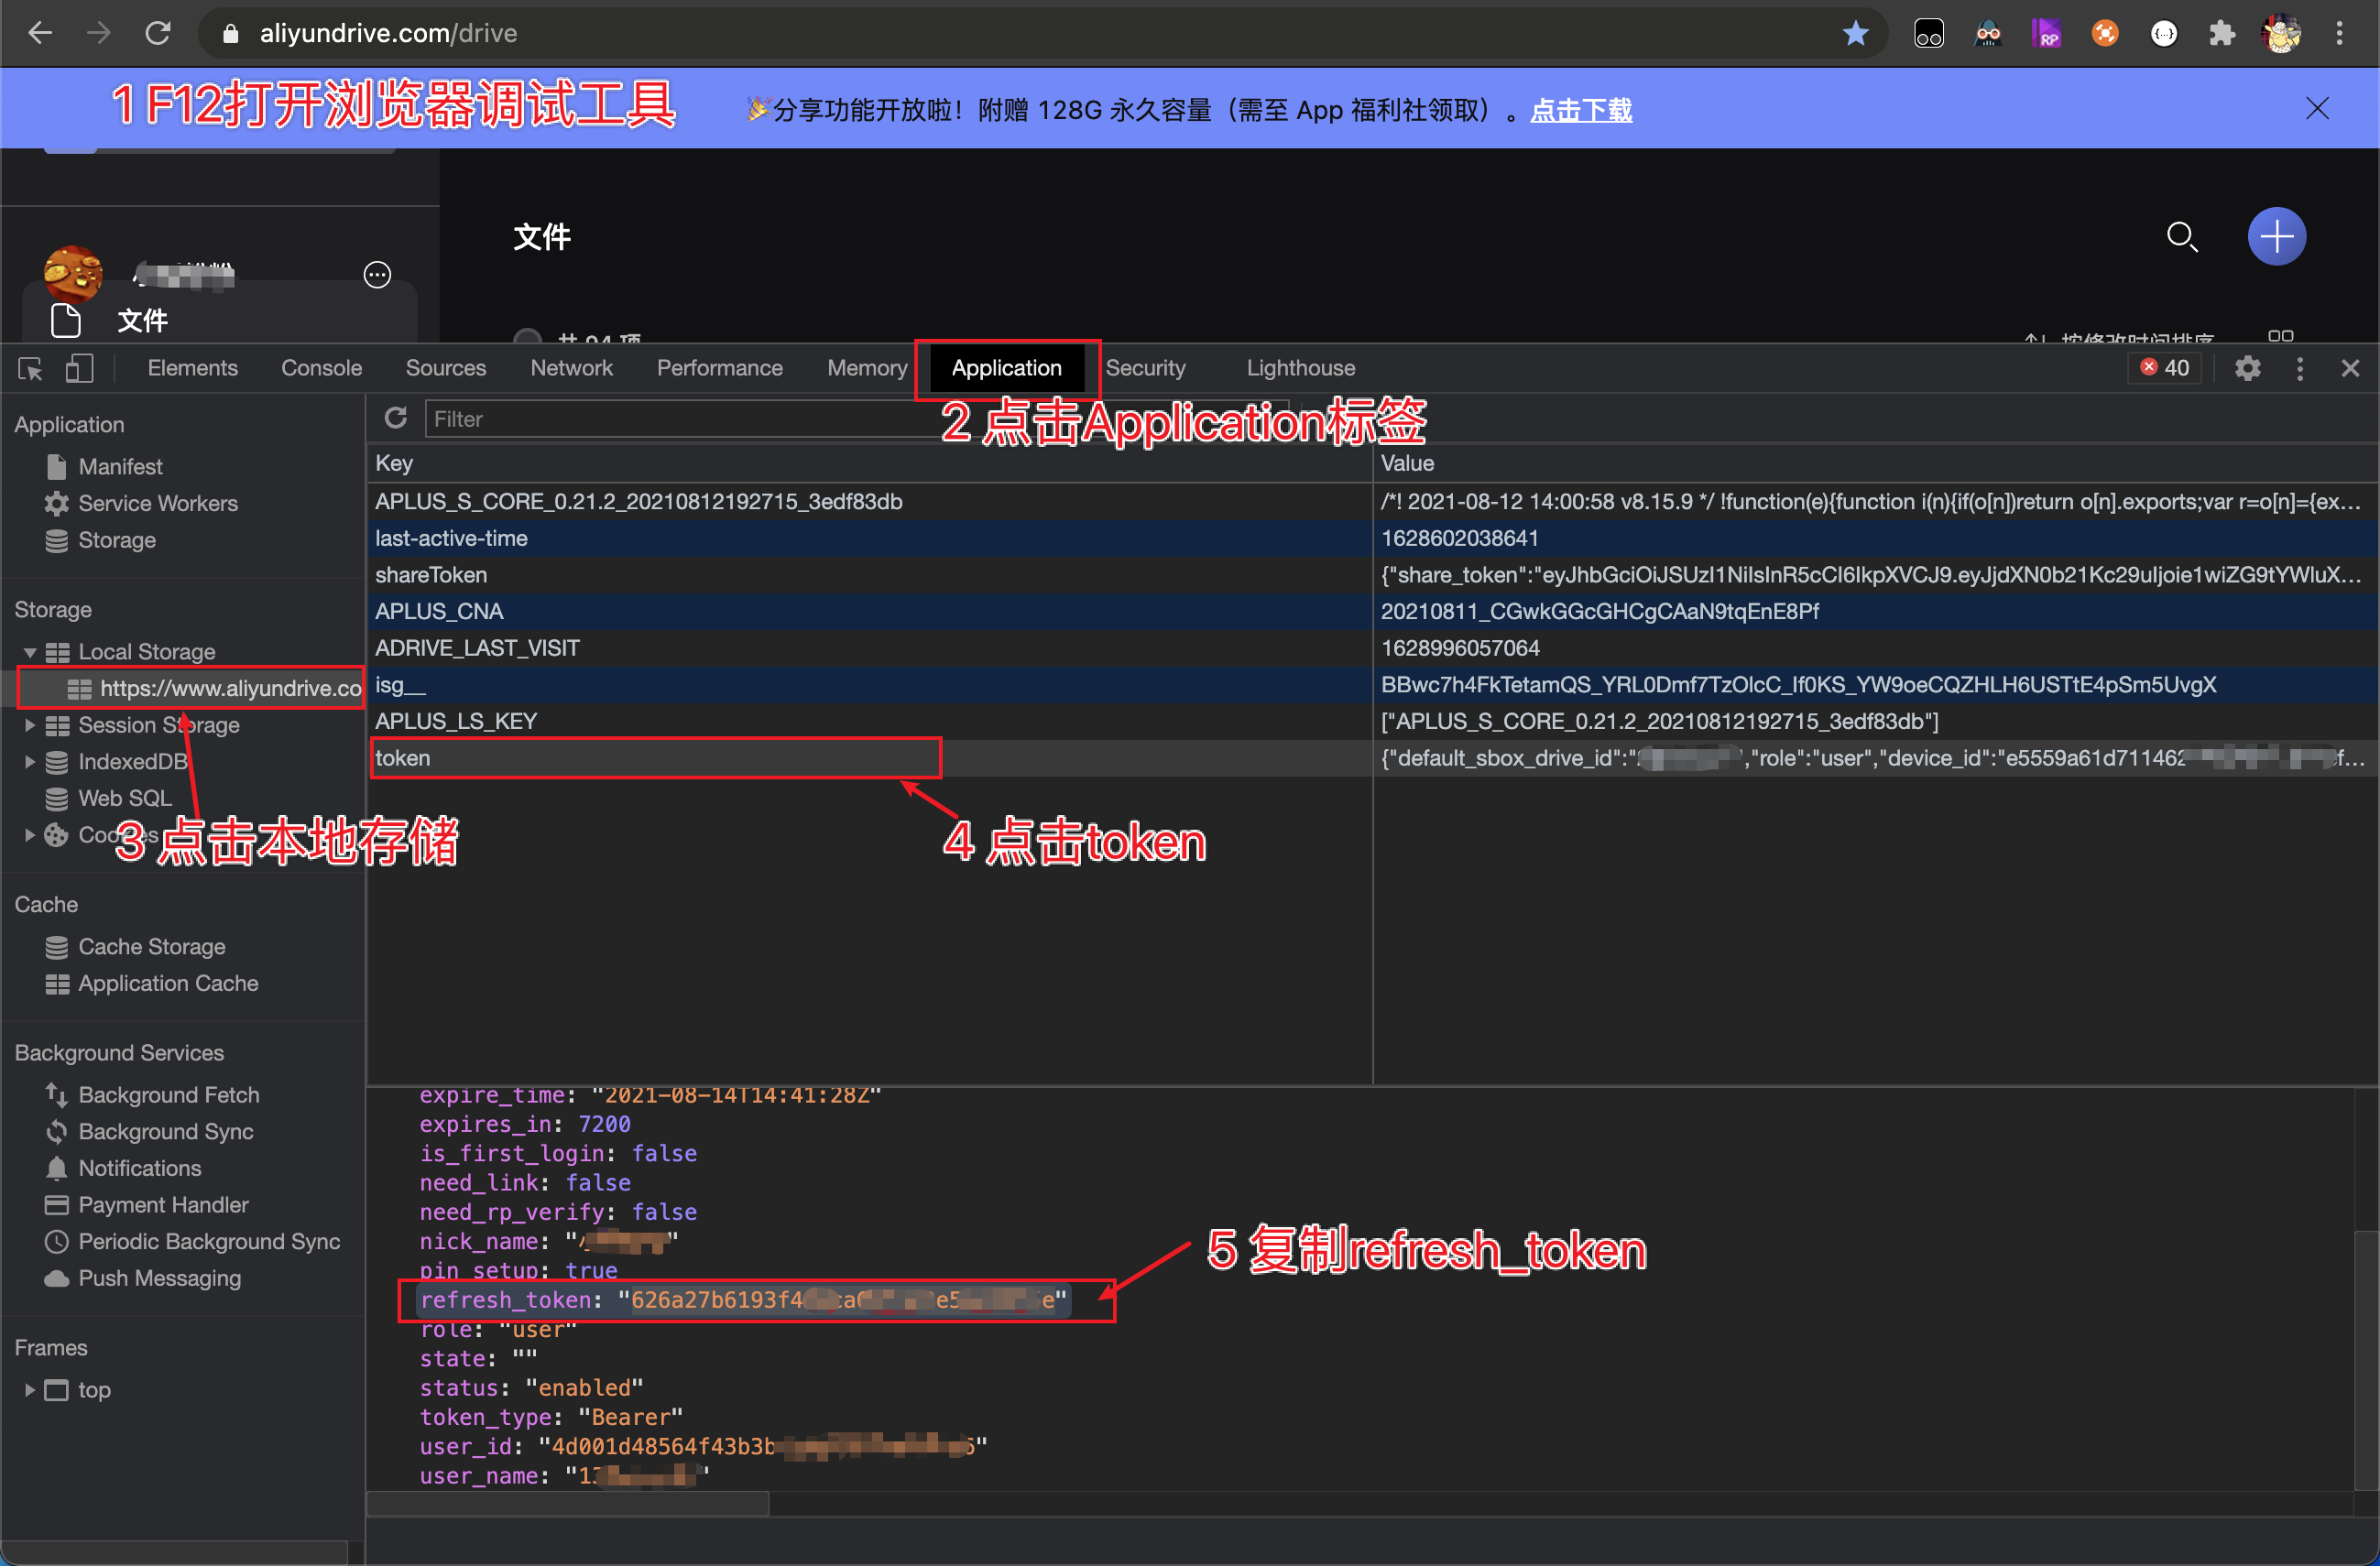The image size is (2380, 1566).
Task: Expand the top frame node
Action: 30,1390
